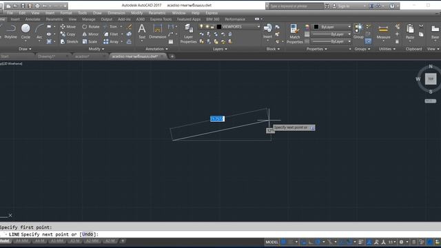Image resolution: width=441 pixels, height=248 pixels.
Task: Click the Save icon in quick access toolbar
Action: [23, 6]
